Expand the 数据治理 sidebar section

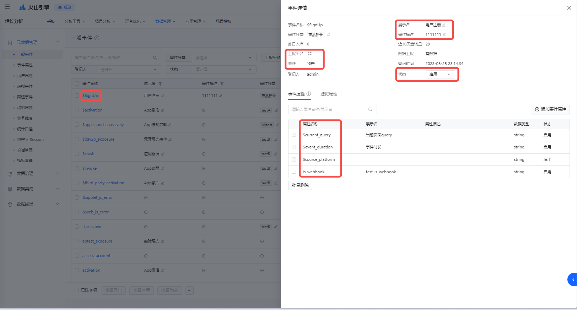58,173
